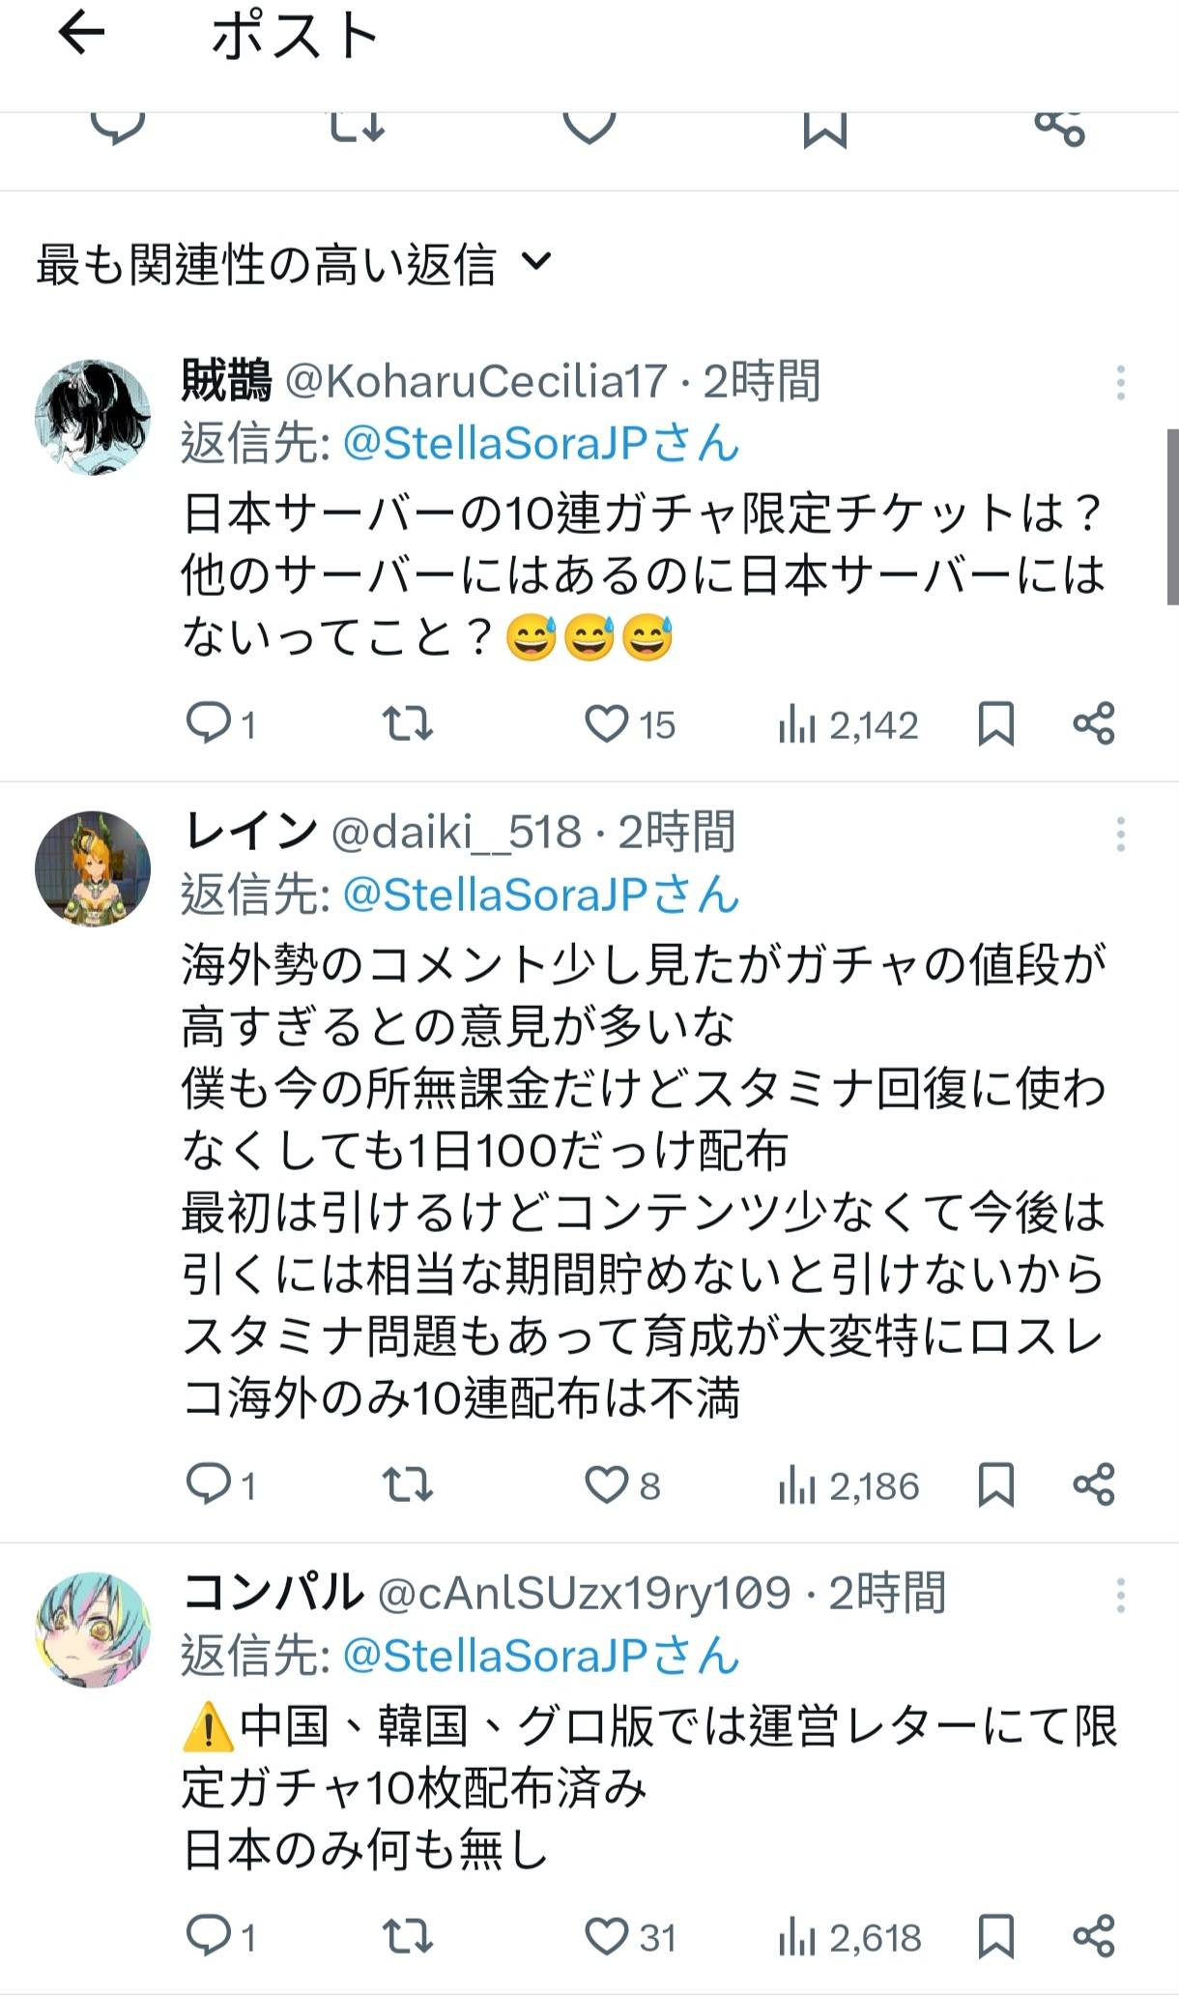This screenshot has height=1998, width=1179.
Task: View analytics showing 2,618 views
Action: click(x=849, y=1937)
